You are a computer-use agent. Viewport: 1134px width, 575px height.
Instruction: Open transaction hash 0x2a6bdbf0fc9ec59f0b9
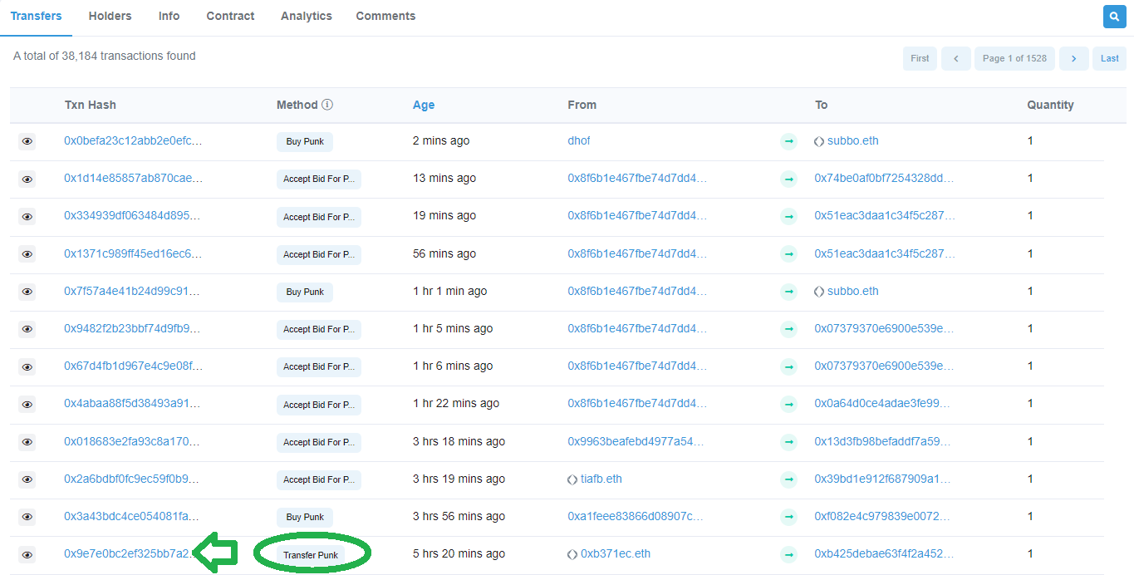pos(133,479)
